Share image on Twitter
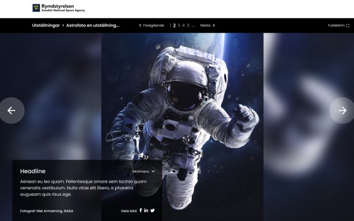 click(x=153, y=210)
